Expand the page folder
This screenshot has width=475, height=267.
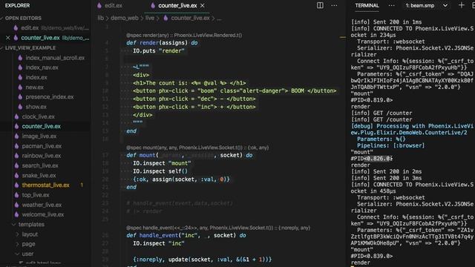coord(28,244)
